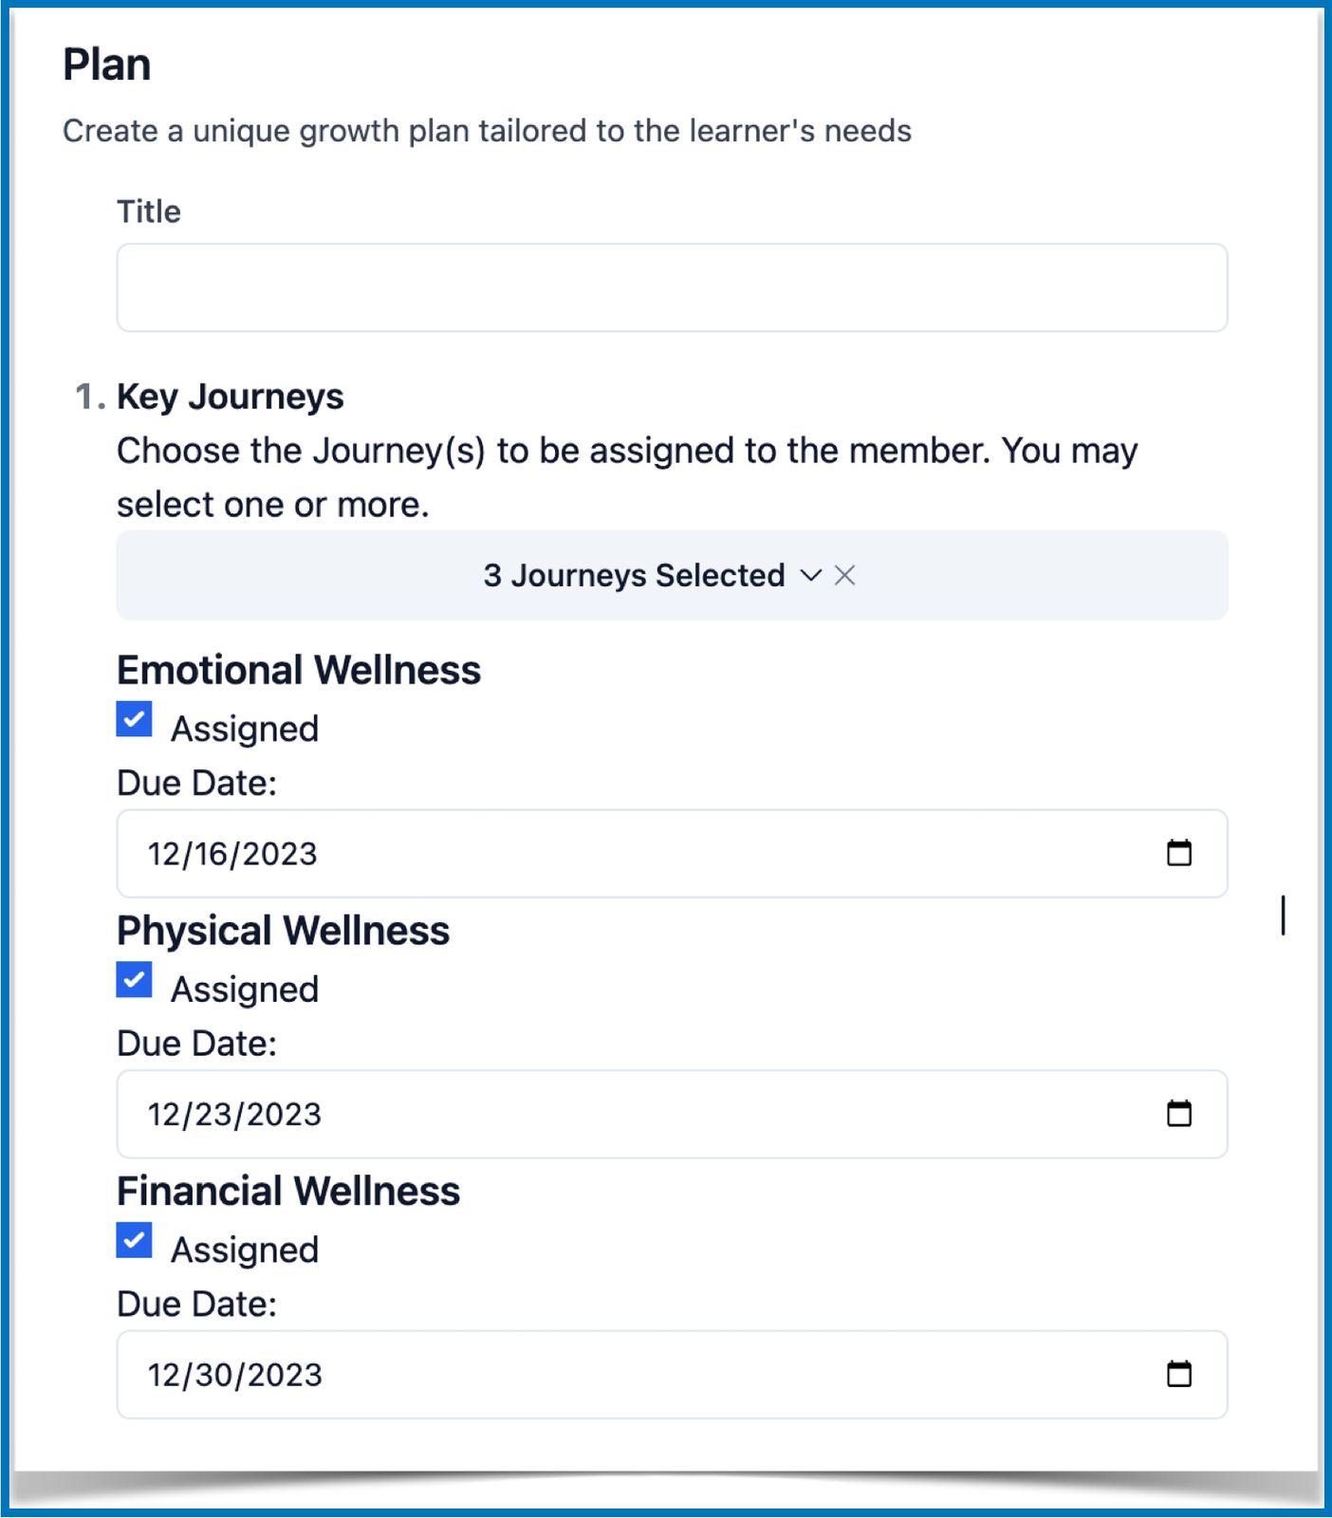Viewport: 1332px width, 1518px height.
Task: Open calendar picker for Emotional Wellness date
Action: 1178,853
